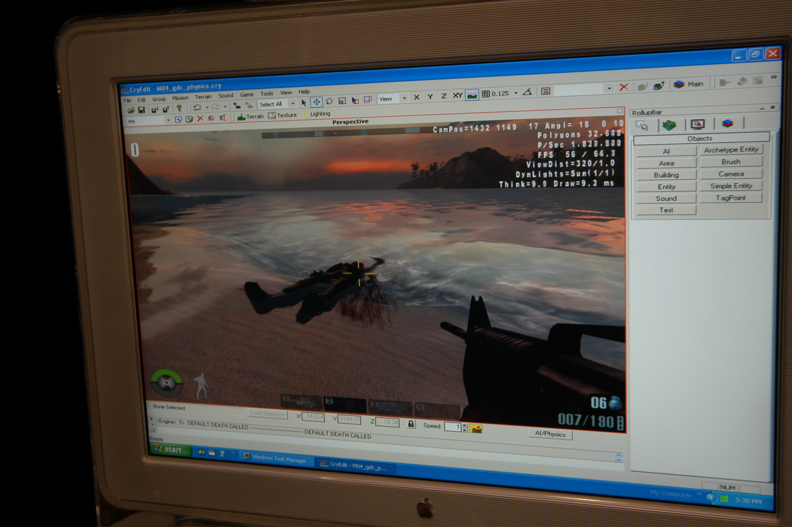Constrain movement to the Z axis
Viewport: 792px width, 527px height.
(x=444, y=96)
